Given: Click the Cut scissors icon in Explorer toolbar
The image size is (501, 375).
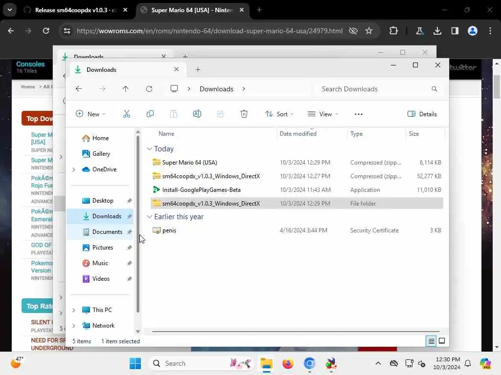Looking at the screenshot, I should (127, 114).
